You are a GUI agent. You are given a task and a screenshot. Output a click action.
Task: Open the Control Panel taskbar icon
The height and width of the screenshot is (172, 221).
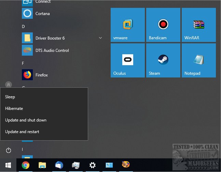(x=109, y=165)
